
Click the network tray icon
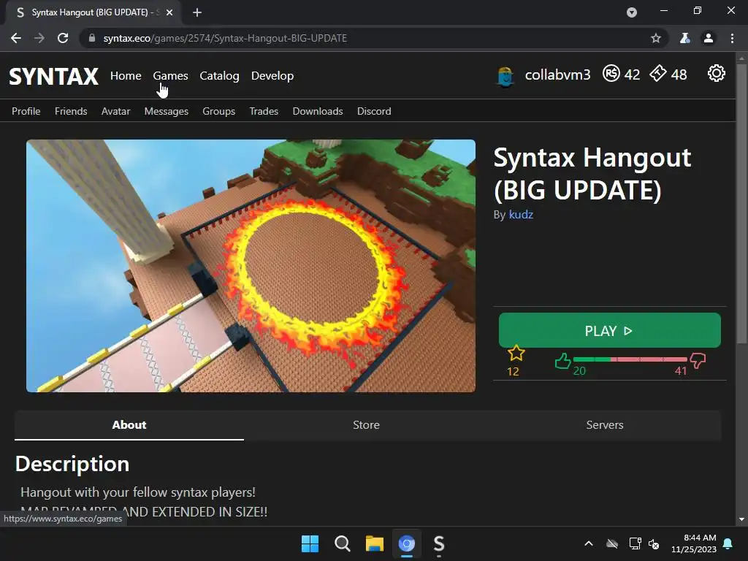tap(635, 543)
